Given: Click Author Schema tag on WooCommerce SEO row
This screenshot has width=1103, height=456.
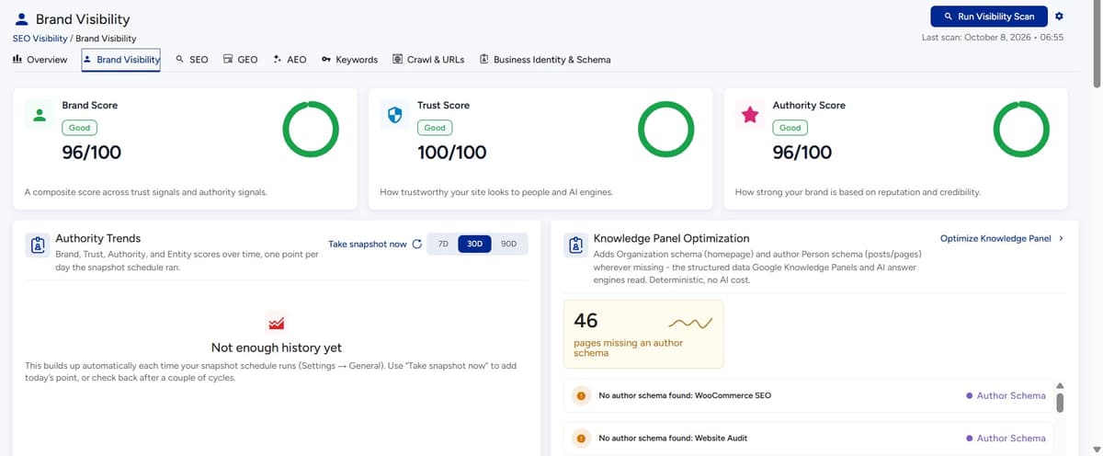Looking at the screenshot, I should tap(1006, 395).
